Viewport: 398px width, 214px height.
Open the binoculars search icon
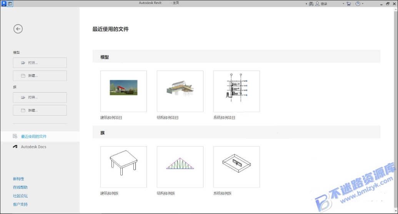click(x=311, y=4)
